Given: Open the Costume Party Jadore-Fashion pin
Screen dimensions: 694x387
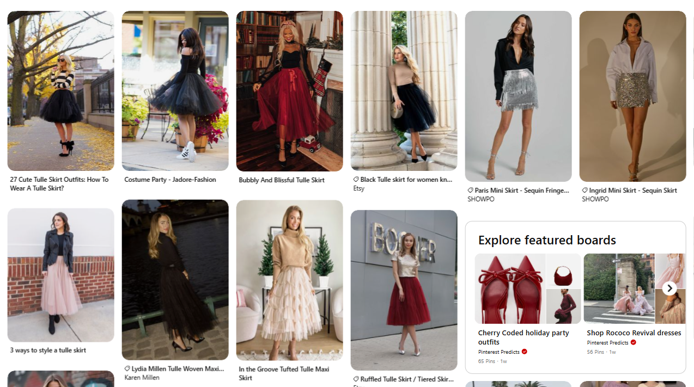Looking at the screenshot, I should [x=175, y=90].
